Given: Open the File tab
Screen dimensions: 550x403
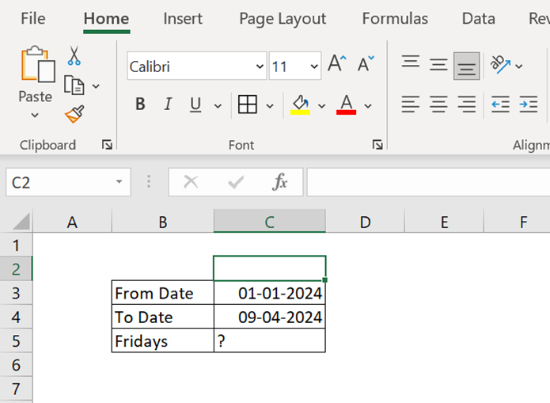Looking at the screenshot, I should [x=33, y=18].
